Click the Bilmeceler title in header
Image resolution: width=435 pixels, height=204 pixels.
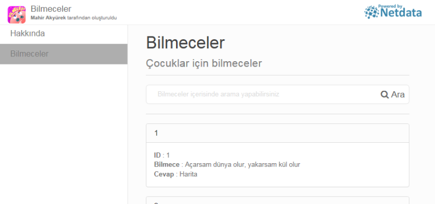tap(51, 9)
